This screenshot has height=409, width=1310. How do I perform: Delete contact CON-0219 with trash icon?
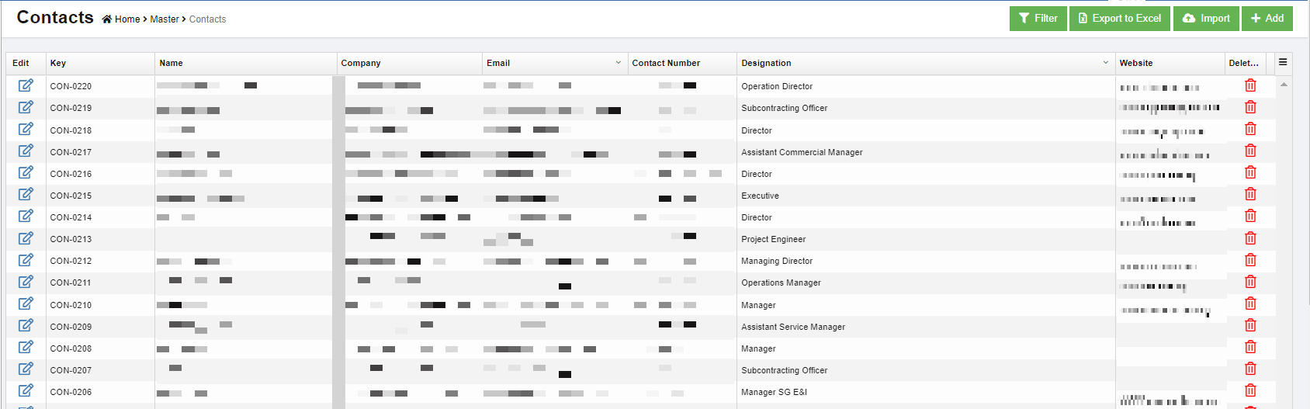click(x=1250, y=107)
